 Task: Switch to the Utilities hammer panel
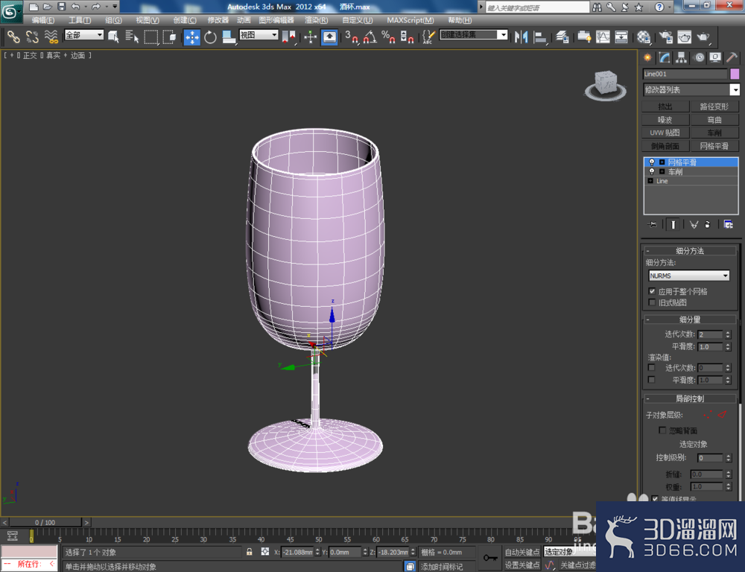pos(732,57)
